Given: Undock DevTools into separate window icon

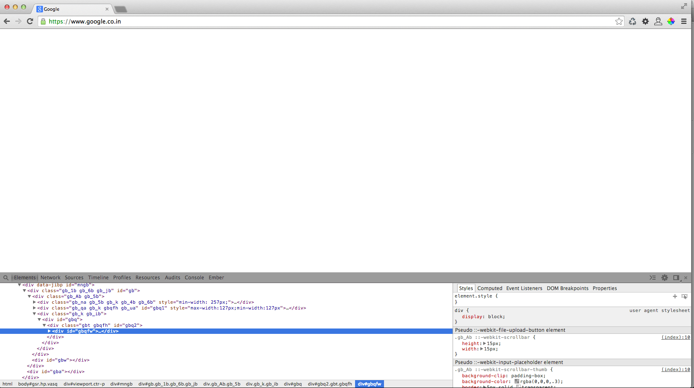Looking at the screenshot, I should pyautogui.click(x=676, y=277).
